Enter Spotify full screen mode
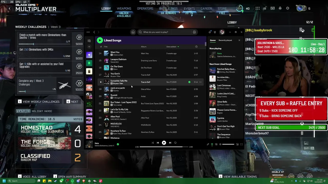This screenshot has width=328, height=184. [241, 144]
